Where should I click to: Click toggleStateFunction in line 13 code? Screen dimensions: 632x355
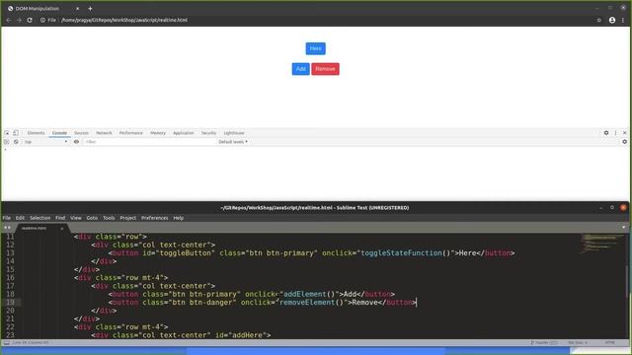click(401, 253)
